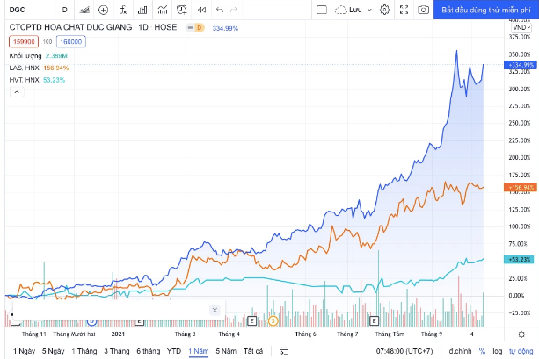The width and height of the screenshot is (539, 359).
Task: Take a chart snapshot with camera icon
Action: (423, 10)
